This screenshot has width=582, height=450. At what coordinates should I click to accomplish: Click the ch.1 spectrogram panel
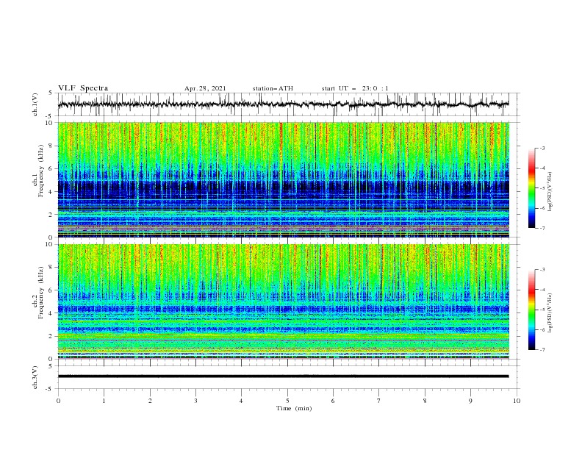(x=284, y=179)
